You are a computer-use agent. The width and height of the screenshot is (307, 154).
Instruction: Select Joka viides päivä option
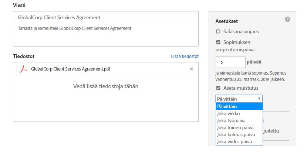239,142
